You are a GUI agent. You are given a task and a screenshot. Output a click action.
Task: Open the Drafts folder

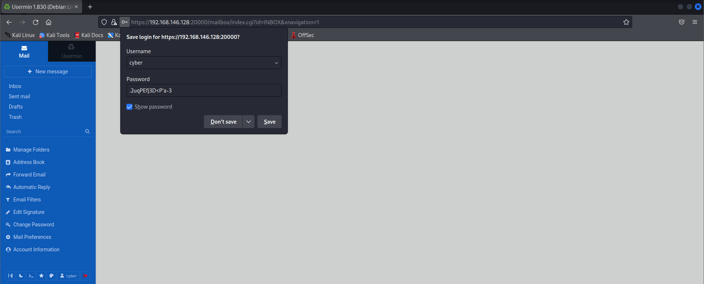point(16,107)
